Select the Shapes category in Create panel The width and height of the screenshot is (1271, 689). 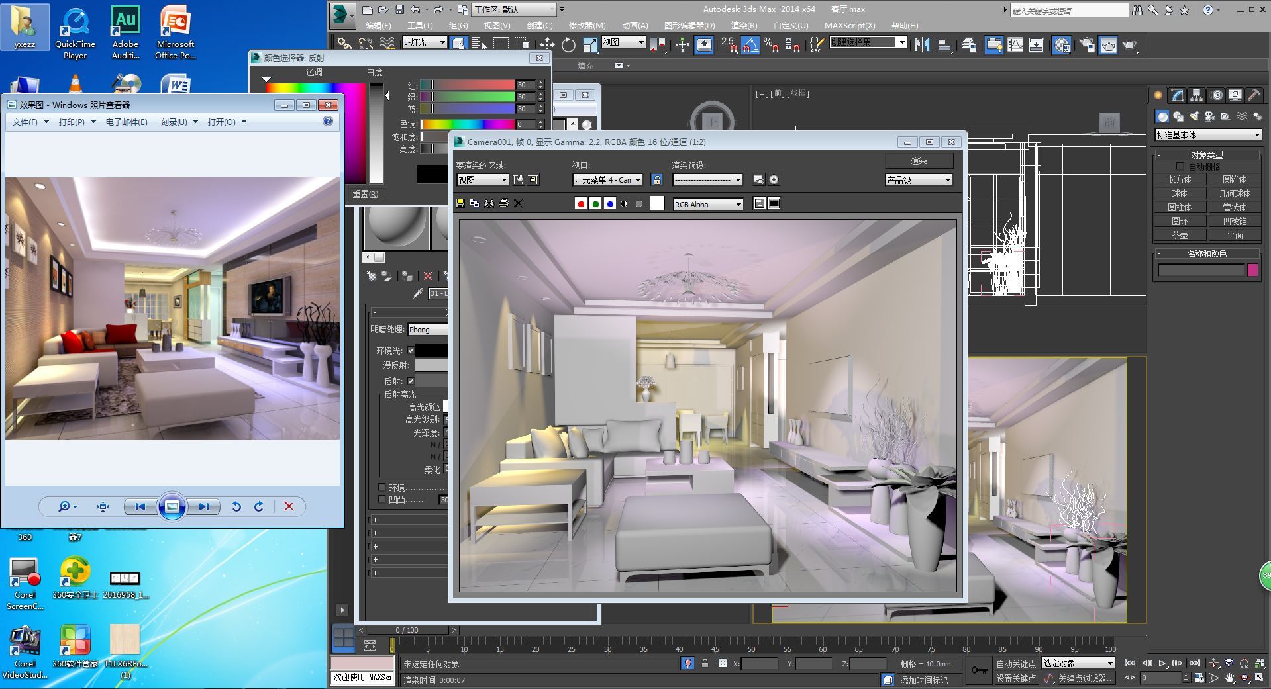[x=1178, y=116]
